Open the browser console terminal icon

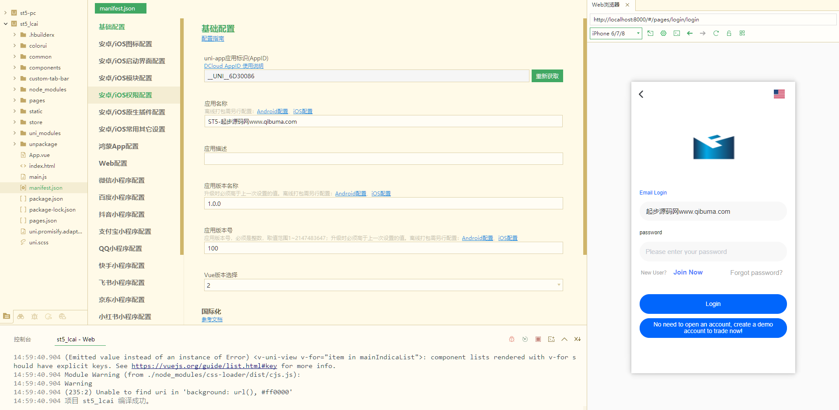(676, 33)
